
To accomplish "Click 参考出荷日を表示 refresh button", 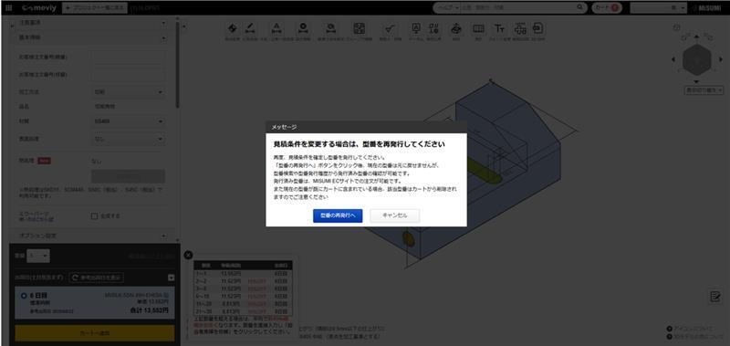I will coord(97,278).
